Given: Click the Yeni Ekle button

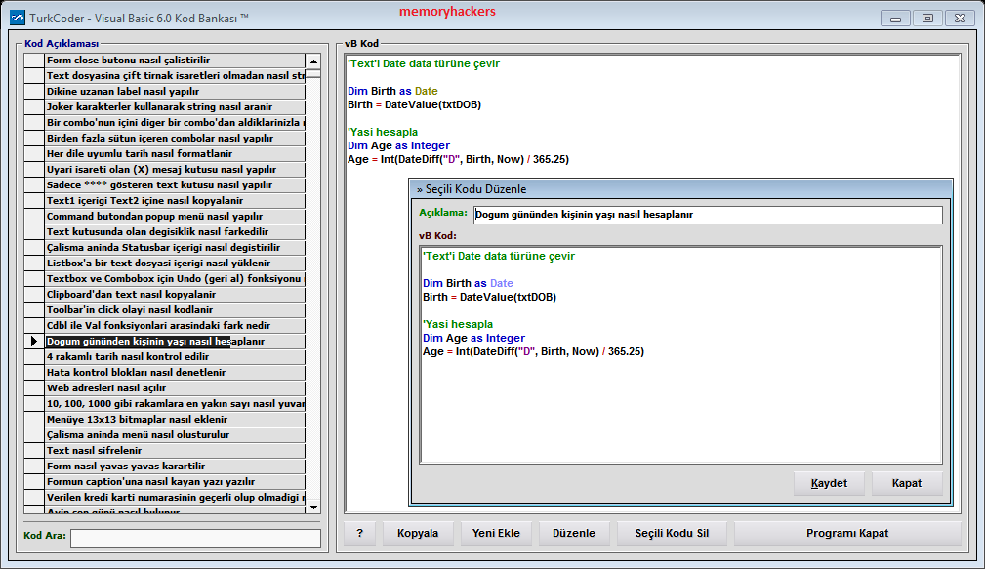Looking at the screenshot, I should click(x=496, y=533).
